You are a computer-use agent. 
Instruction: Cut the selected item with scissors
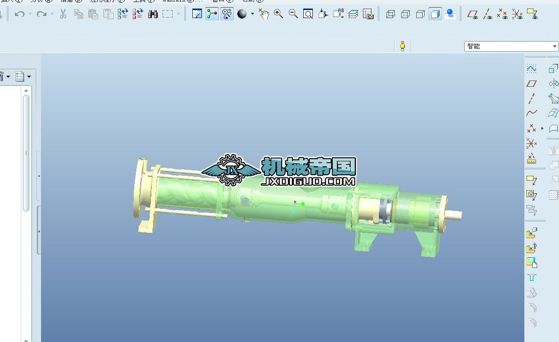[63, 14]
